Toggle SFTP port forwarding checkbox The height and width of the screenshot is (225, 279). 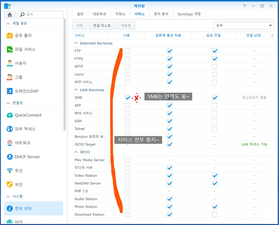[215, 67]
